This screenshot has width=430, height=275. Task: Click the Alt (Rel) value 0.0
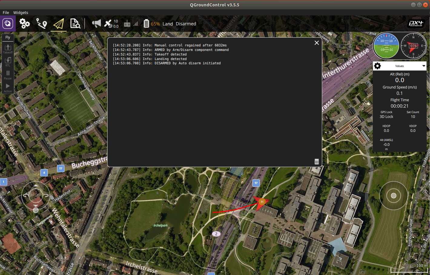pyautogui.click(x=399, y=80)
